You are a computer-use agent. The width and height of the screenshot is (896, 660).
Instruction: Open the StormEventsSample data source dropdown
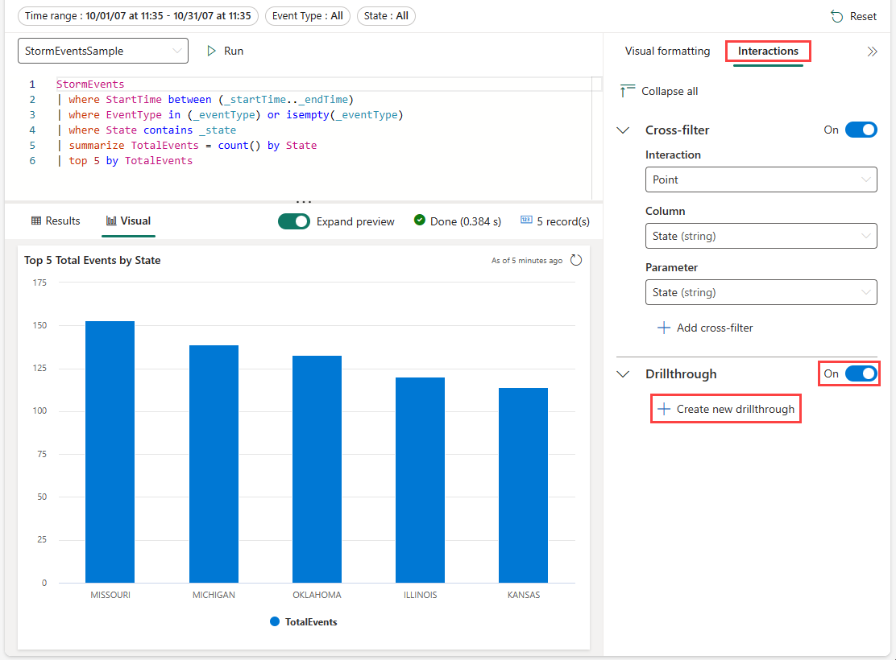tap(103, 51)
